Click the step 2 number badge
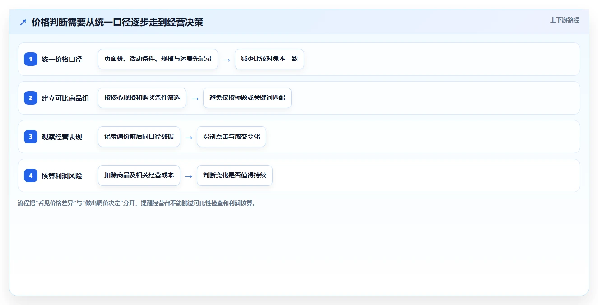598x305 pixels. click(x=31, y=98)
